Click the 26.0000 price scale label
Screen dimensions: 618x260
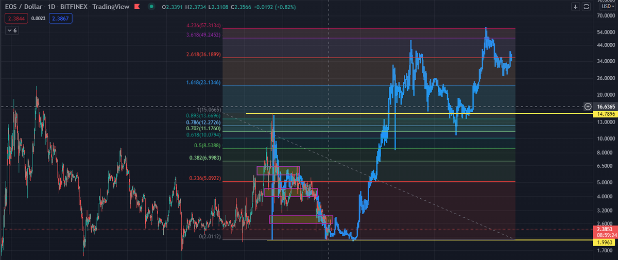tap(606, 78)
